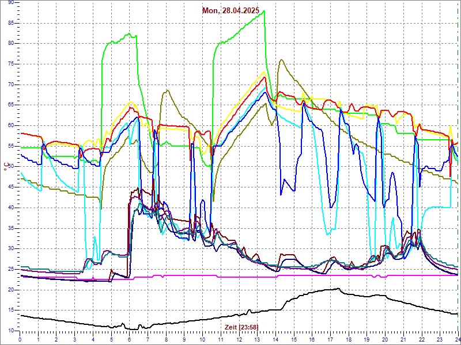Click the olive curve's peak at hour 8
Screen dimensions: 461x345
pyautogui.click(x=167, y=90)
